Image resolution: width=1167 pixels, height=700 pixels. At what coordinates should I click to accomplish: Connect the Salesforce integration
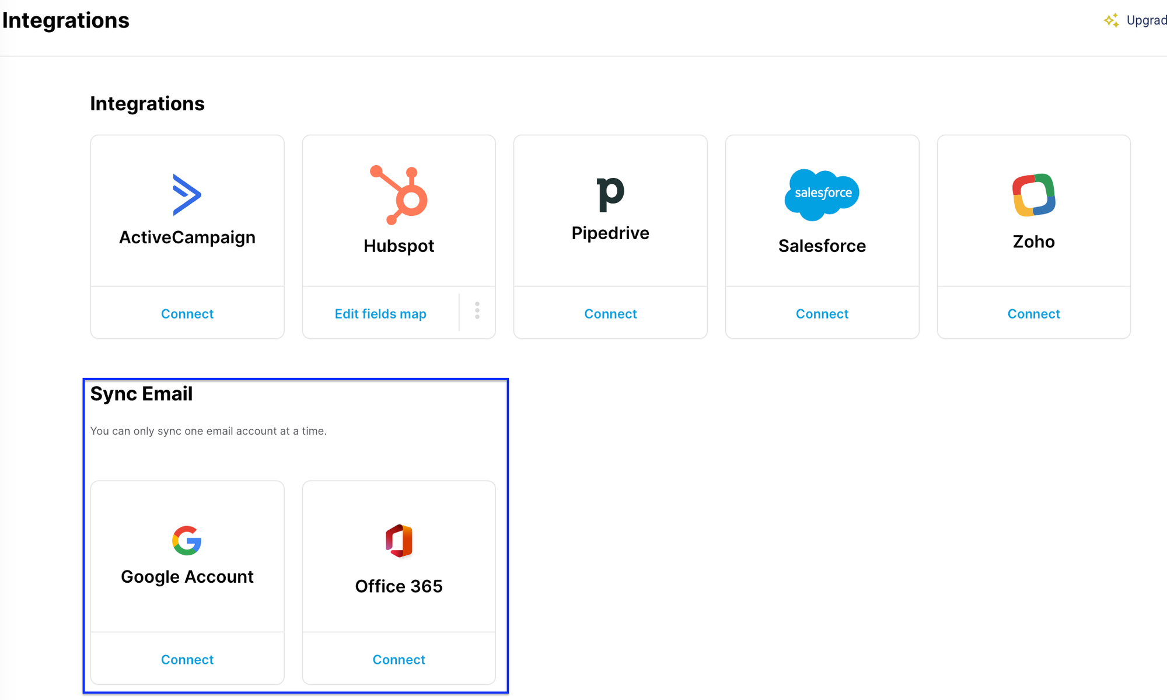[822, 314]
